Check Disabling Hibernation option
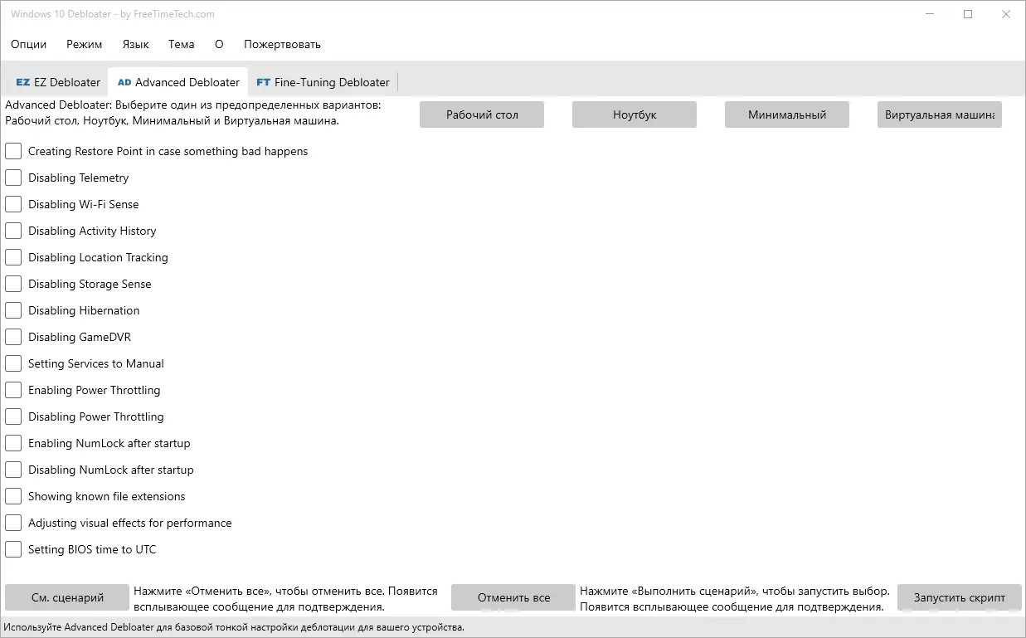This screenshot has height=638, width=1026. pyautogui.click(x=13, y=310)
